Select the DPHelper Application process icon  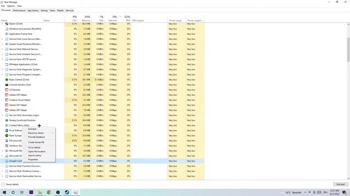(x=7, y=64)
